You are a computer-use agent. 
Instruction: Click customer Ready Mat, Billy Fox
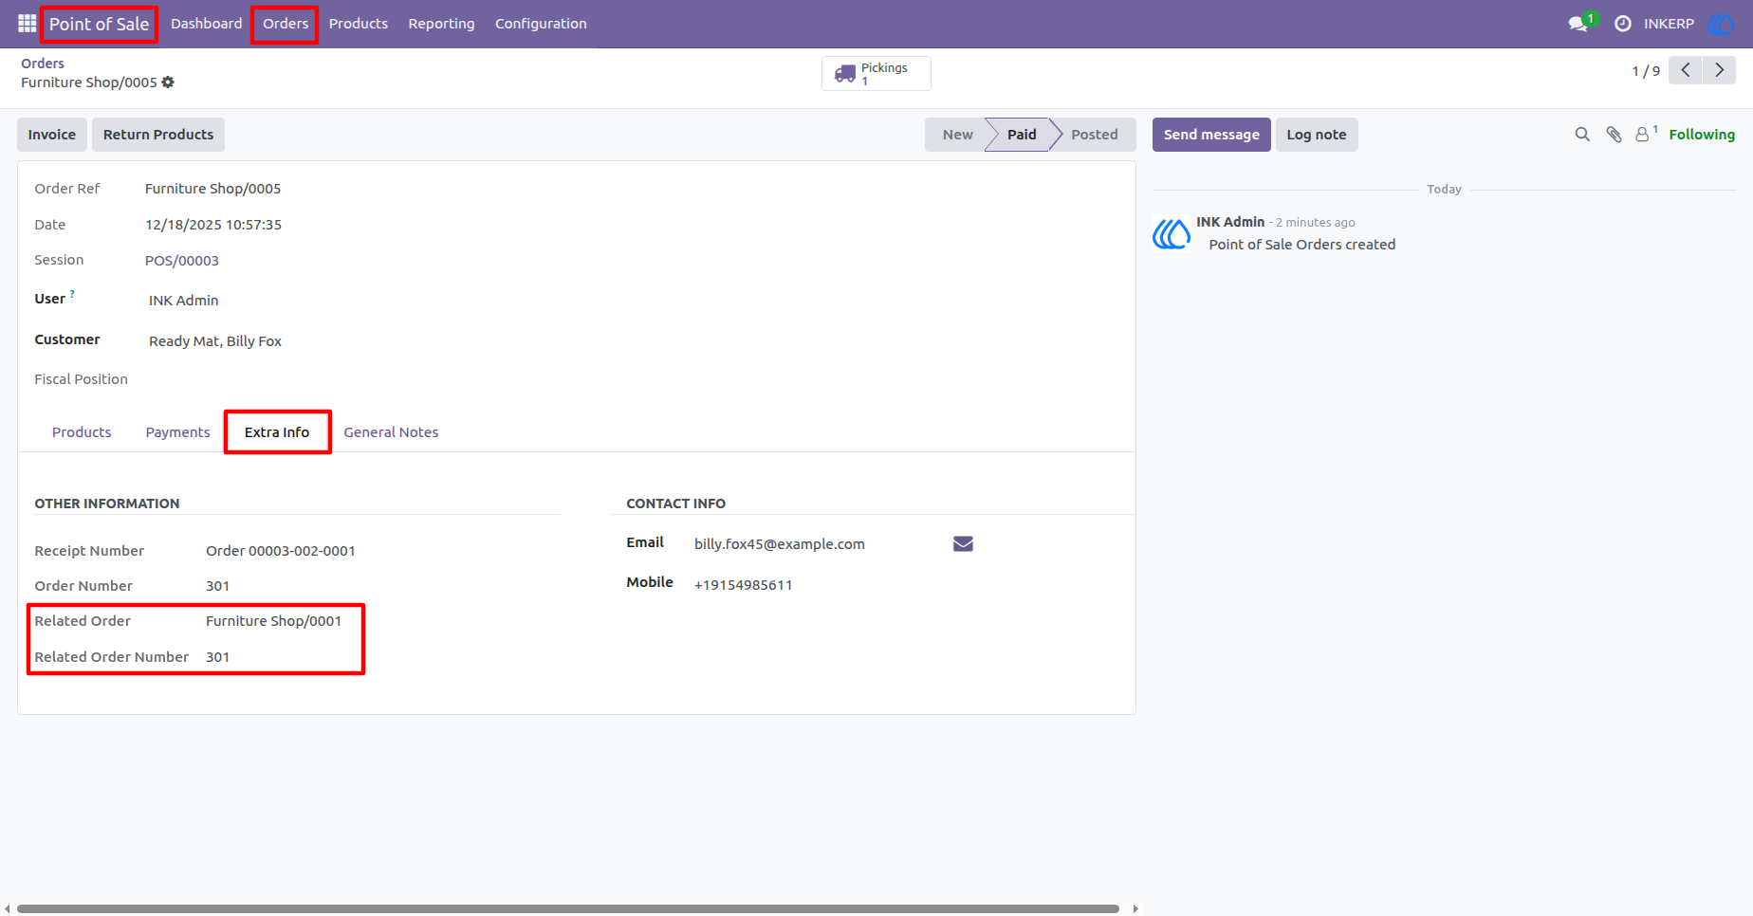coord(215,341)
